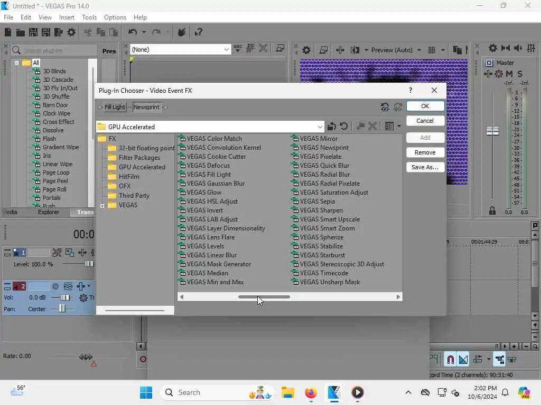541x405 pixels.
Task: Open the (None) transition preset dropdown
Action: tap(226, 50)
